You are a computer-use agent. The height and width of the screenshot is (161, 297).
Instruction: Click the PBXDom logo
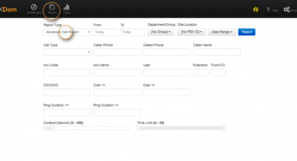(8, 10)
